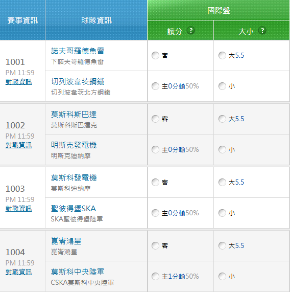Click team name 諾夫哥羅德魚雷
Image resolution: width=290 pixels, height=292 pixels.
tap(78, 51)
